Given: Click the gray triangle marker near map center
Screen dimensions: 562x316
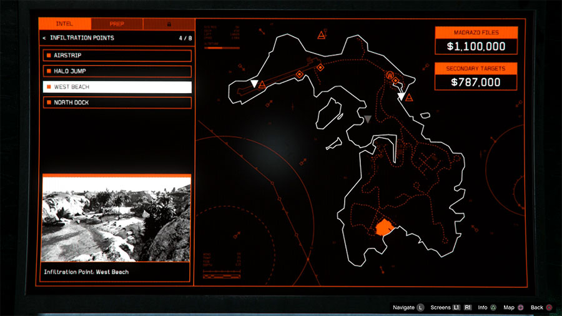Looking at the screenshot, I should [x=367, y=119].
